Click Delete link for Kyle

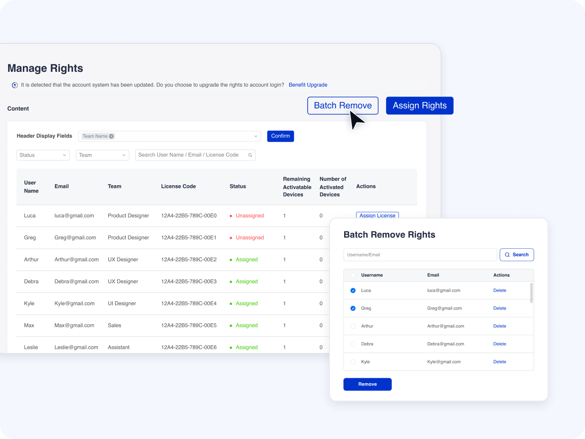pyautogui.click(x=500, y=362)
